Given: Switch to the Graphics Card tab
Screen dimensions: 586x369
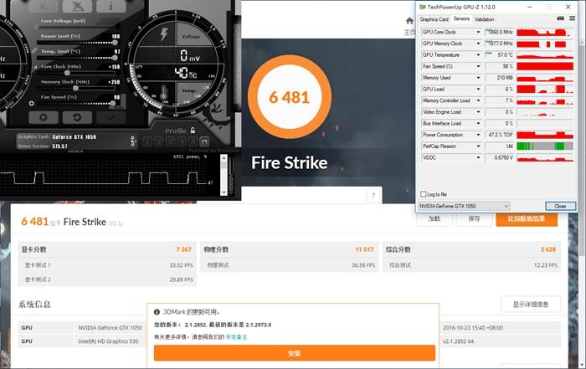Looking at the screenshot, I should coord(434,18).
